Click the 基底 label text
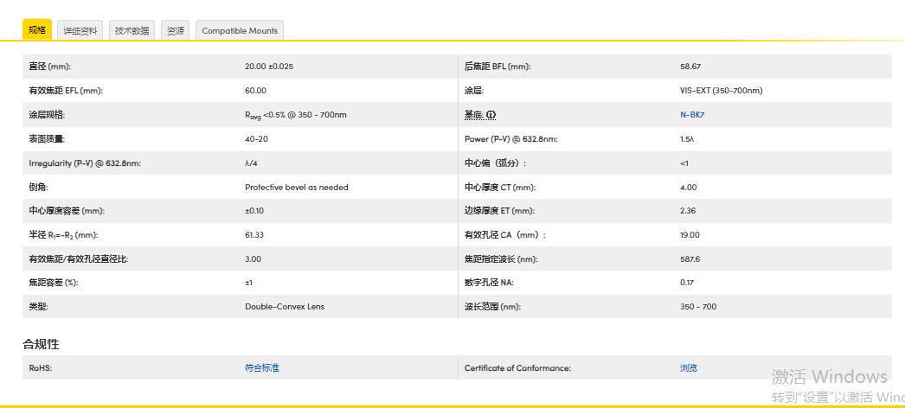 click(473, 115)
